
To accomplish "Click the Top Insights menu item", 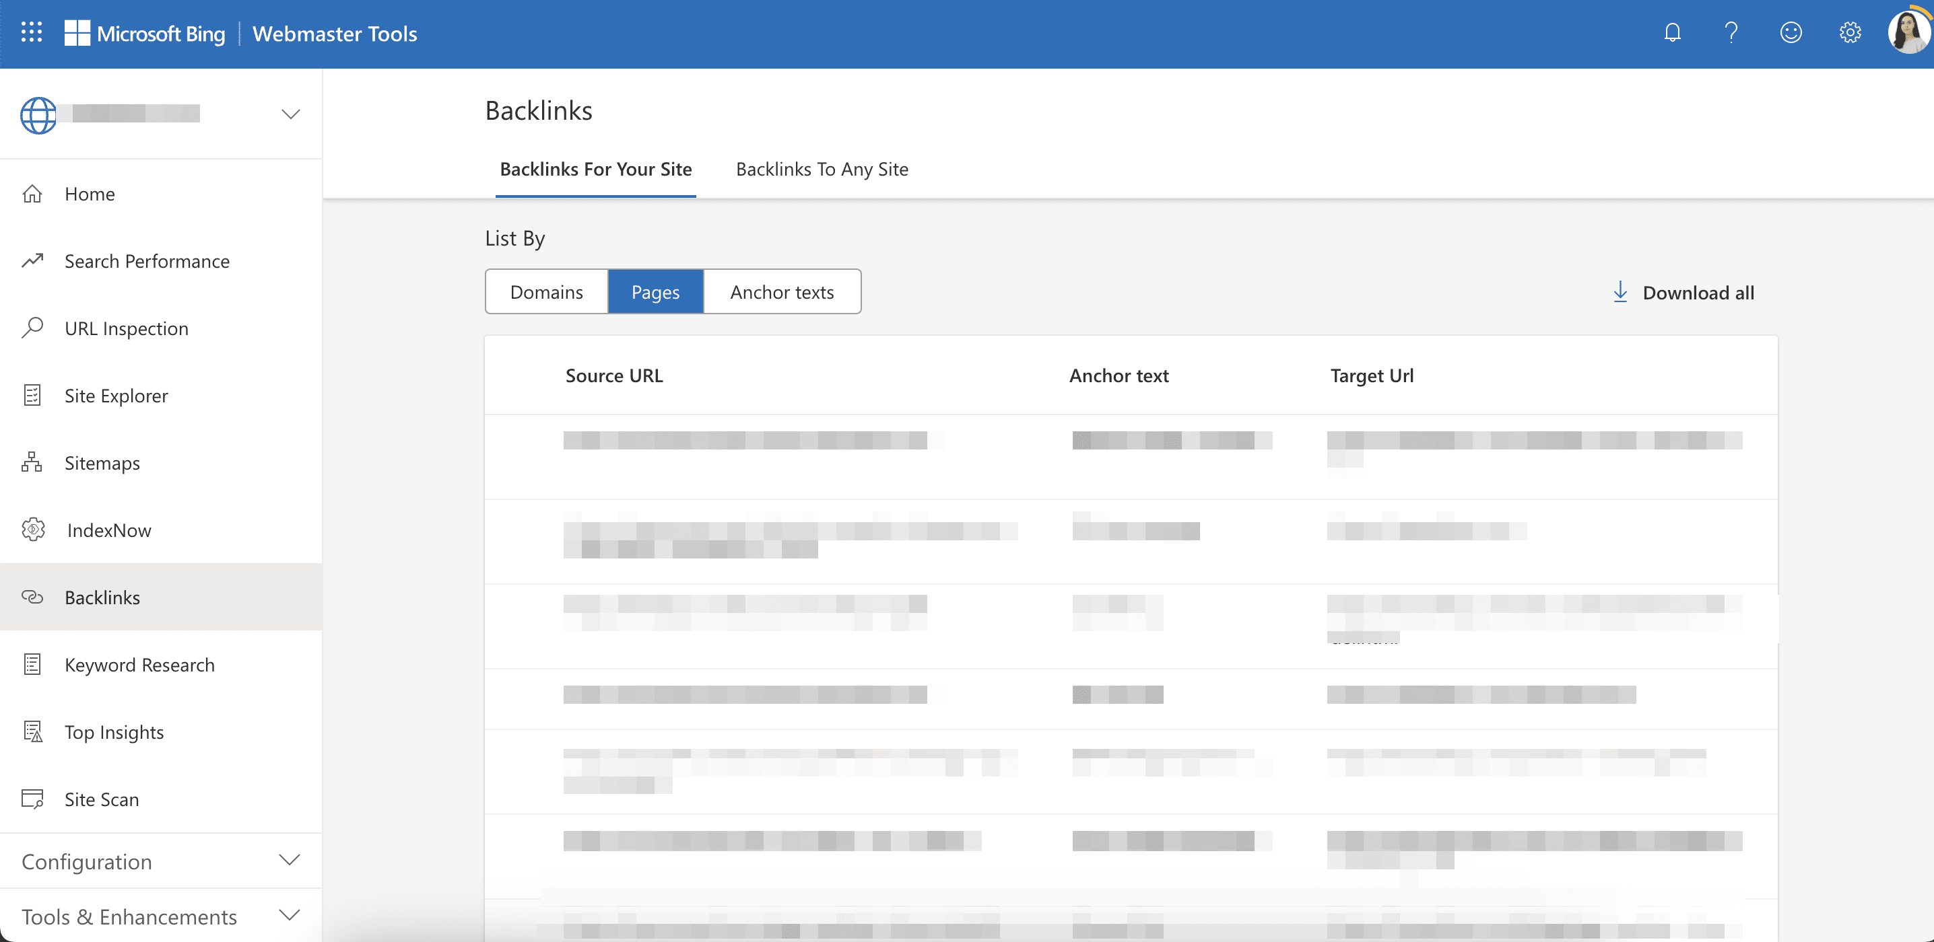I will [x=114, y=730].
